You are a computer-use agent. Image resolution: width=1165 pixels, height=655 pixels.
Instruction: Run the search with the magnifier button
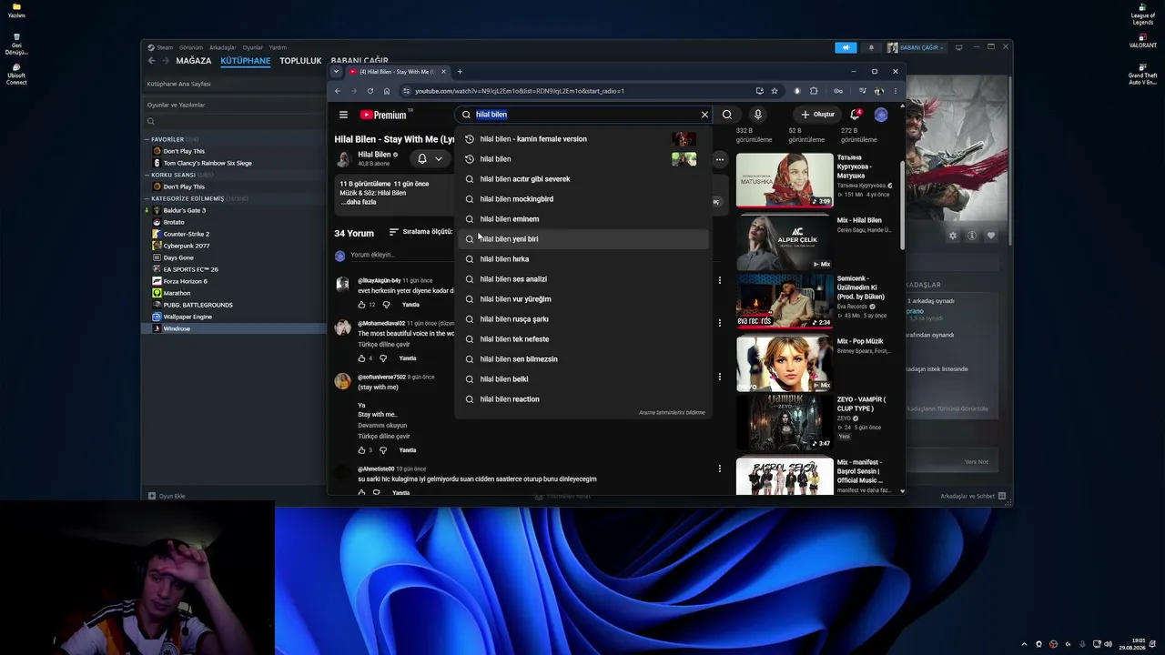click(727, 115)
